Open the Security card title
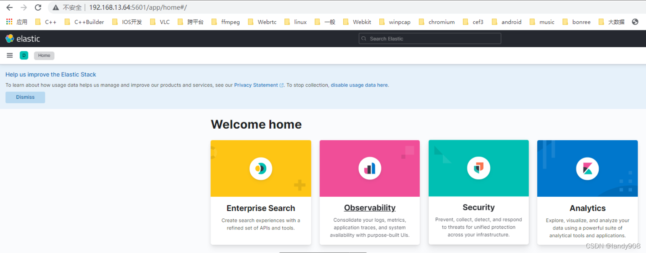646x253 pixels. 479,207
